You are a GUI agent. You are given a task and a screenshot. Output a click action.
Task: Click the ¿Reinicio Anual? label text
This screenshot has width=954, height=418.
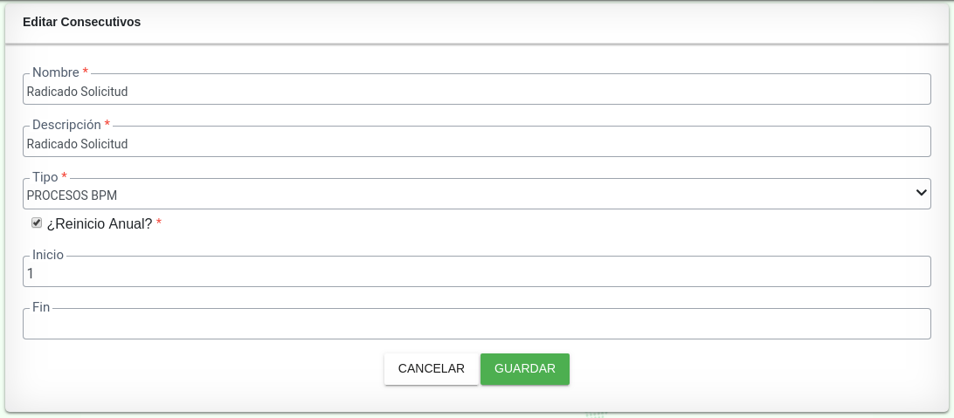point(100,224)
